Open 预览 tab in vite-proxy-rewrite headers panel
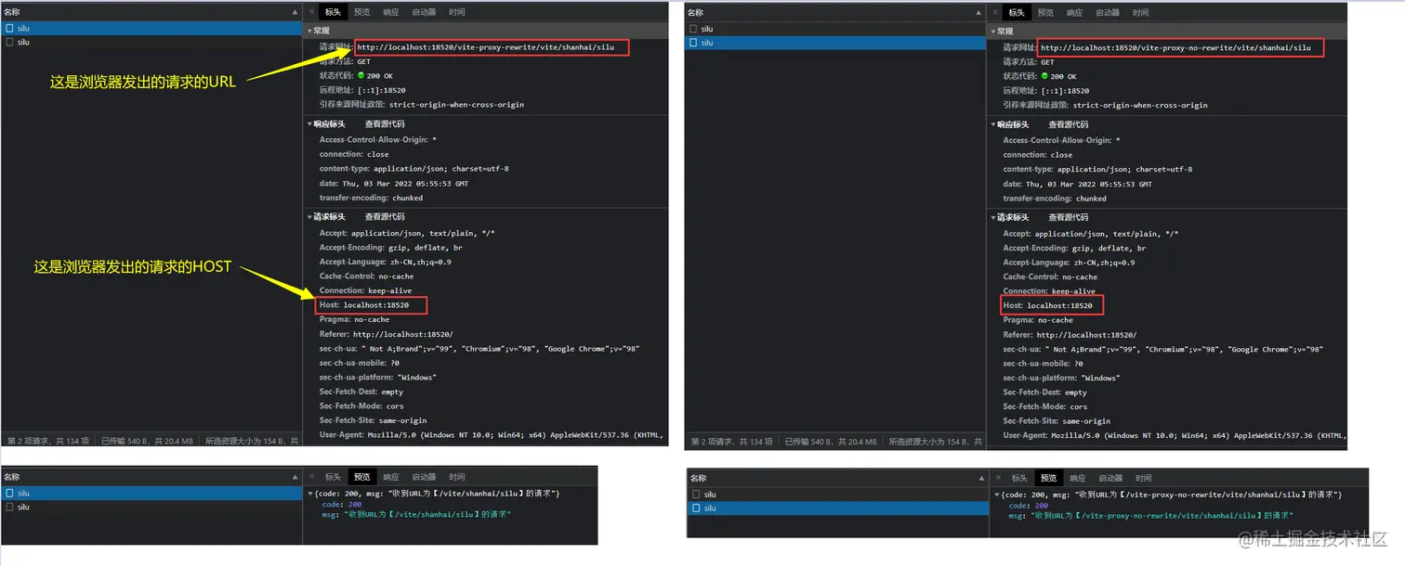 (361, 12)
